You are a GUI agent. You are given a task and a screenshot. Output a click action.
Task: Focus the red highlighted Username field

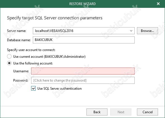[x=83, y=71]
